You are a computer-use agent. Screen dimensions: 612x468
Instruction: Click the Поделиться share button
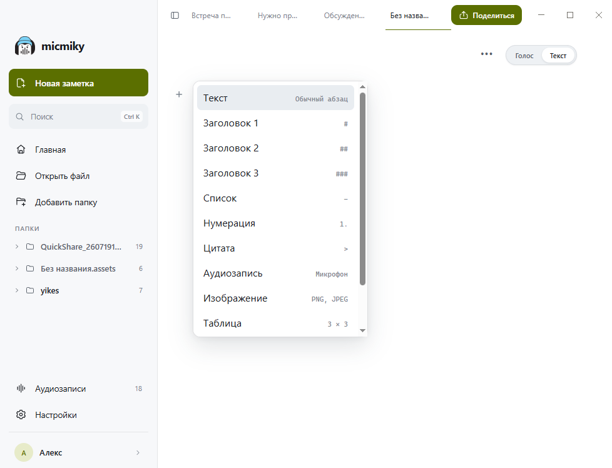[486, 15]
